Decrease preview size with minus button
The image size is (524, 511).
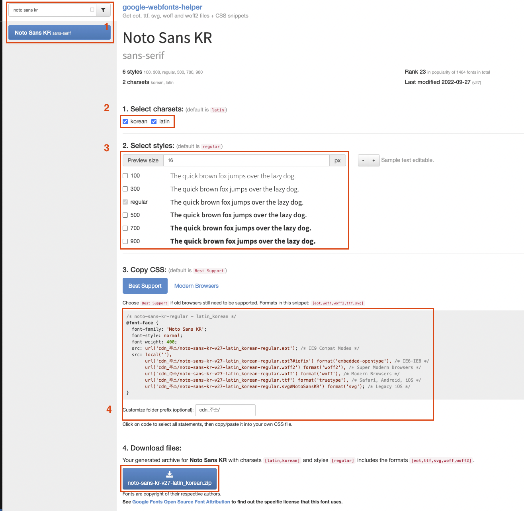363,160
